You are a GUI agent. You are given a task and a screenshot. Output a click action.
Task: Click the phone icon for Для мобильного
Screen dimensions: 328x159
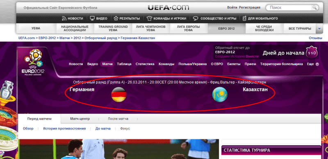point(244,18)
